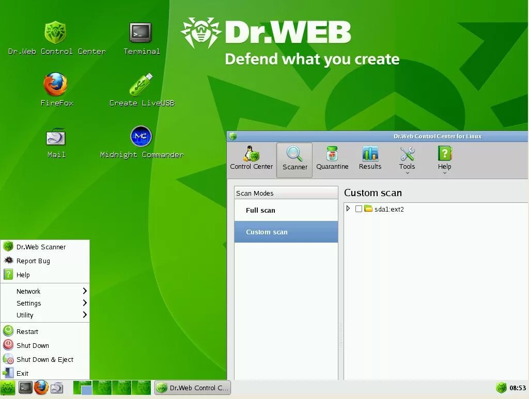Click the Dr.Web Control C... taskbar button
This screenshot has height=399, width=529.
click(x=193, y=388)
